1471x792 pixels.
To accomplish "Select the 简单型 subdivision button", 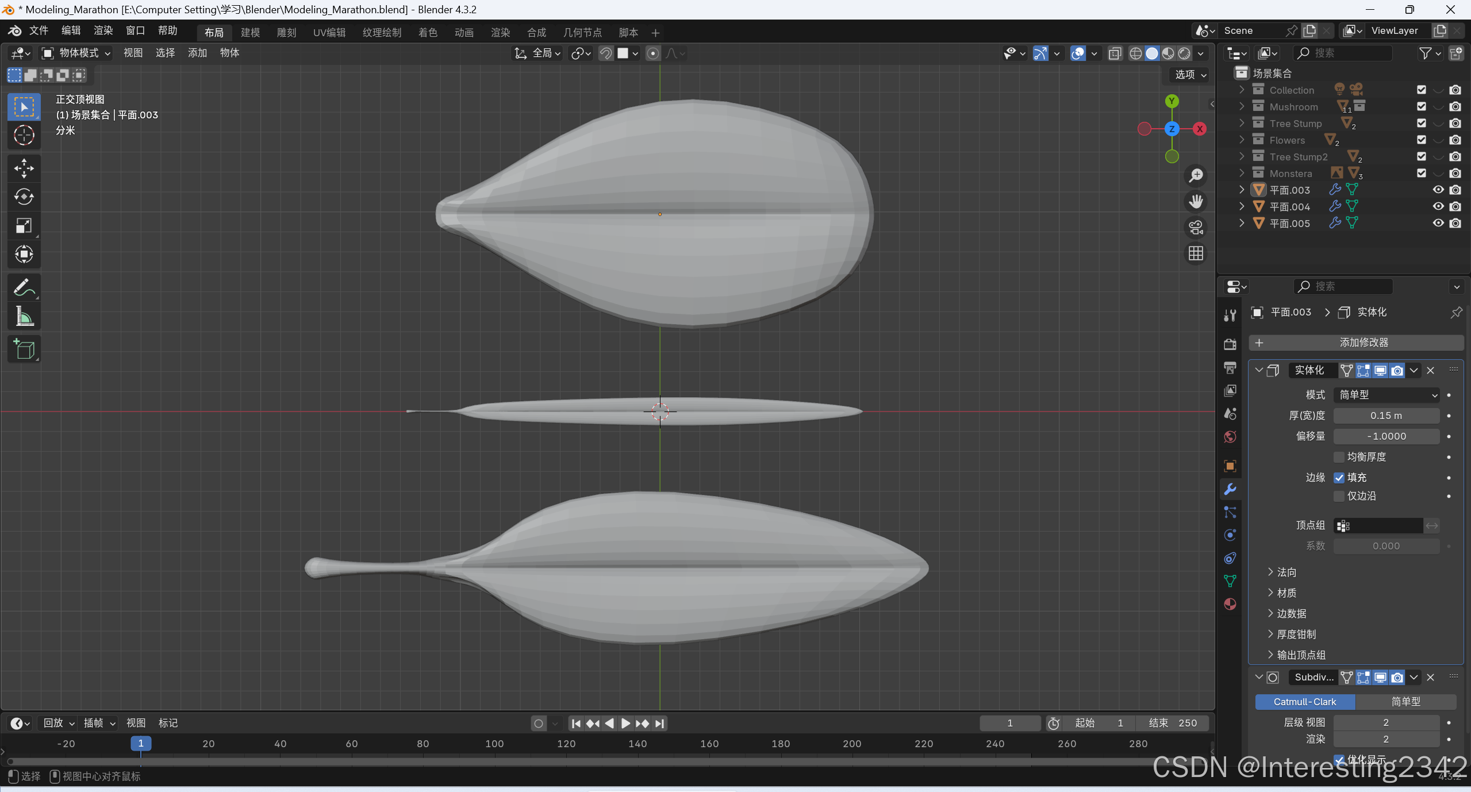I will click(1405, 702).
